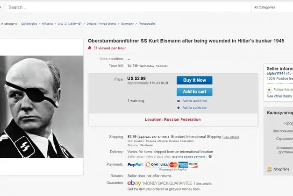Click the star icon beside Add to collection
Image resolution: width=293 pixels, height=196 pixels.
179,108
